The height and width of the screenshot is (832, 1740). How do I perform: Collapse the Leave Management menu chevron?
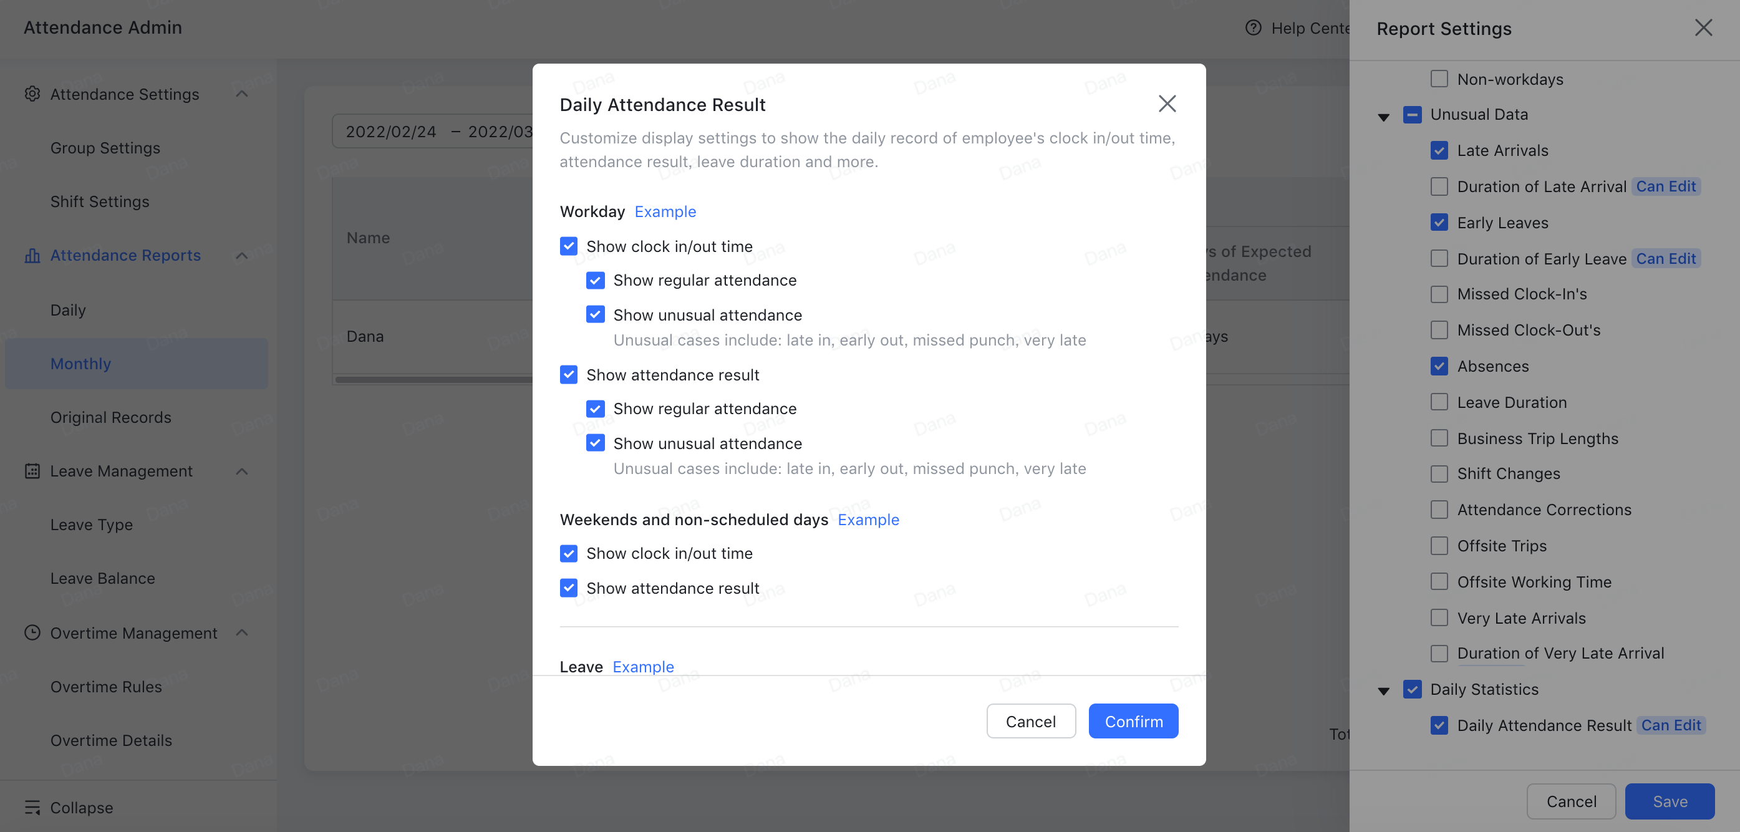[x=242, y=471]
